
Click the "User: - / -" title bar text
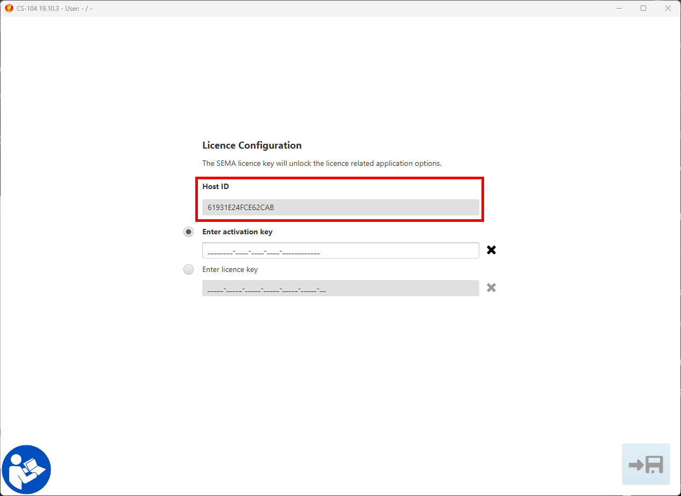tap(79, 9)
